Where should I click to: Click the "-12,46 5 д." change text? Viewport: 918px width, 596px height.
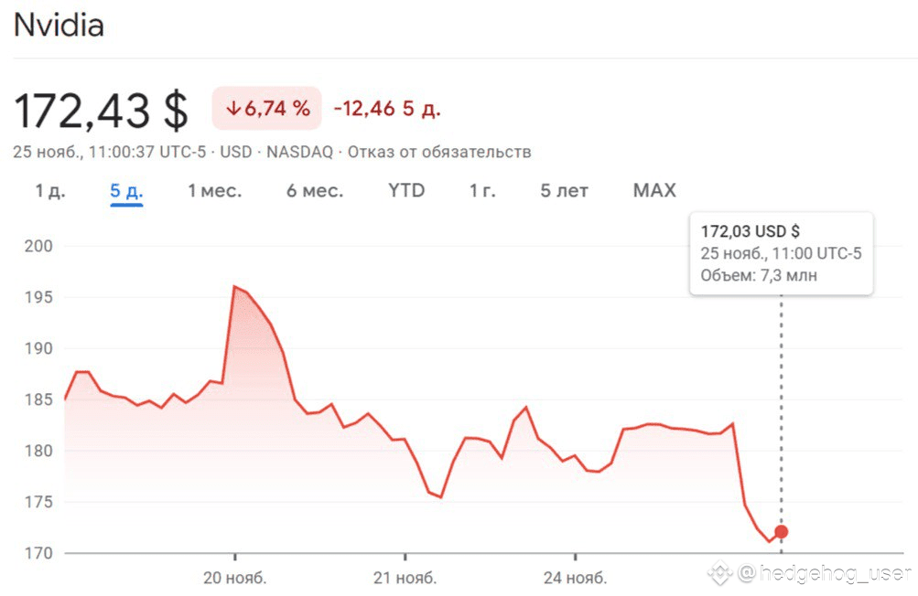tap(387, 110)
